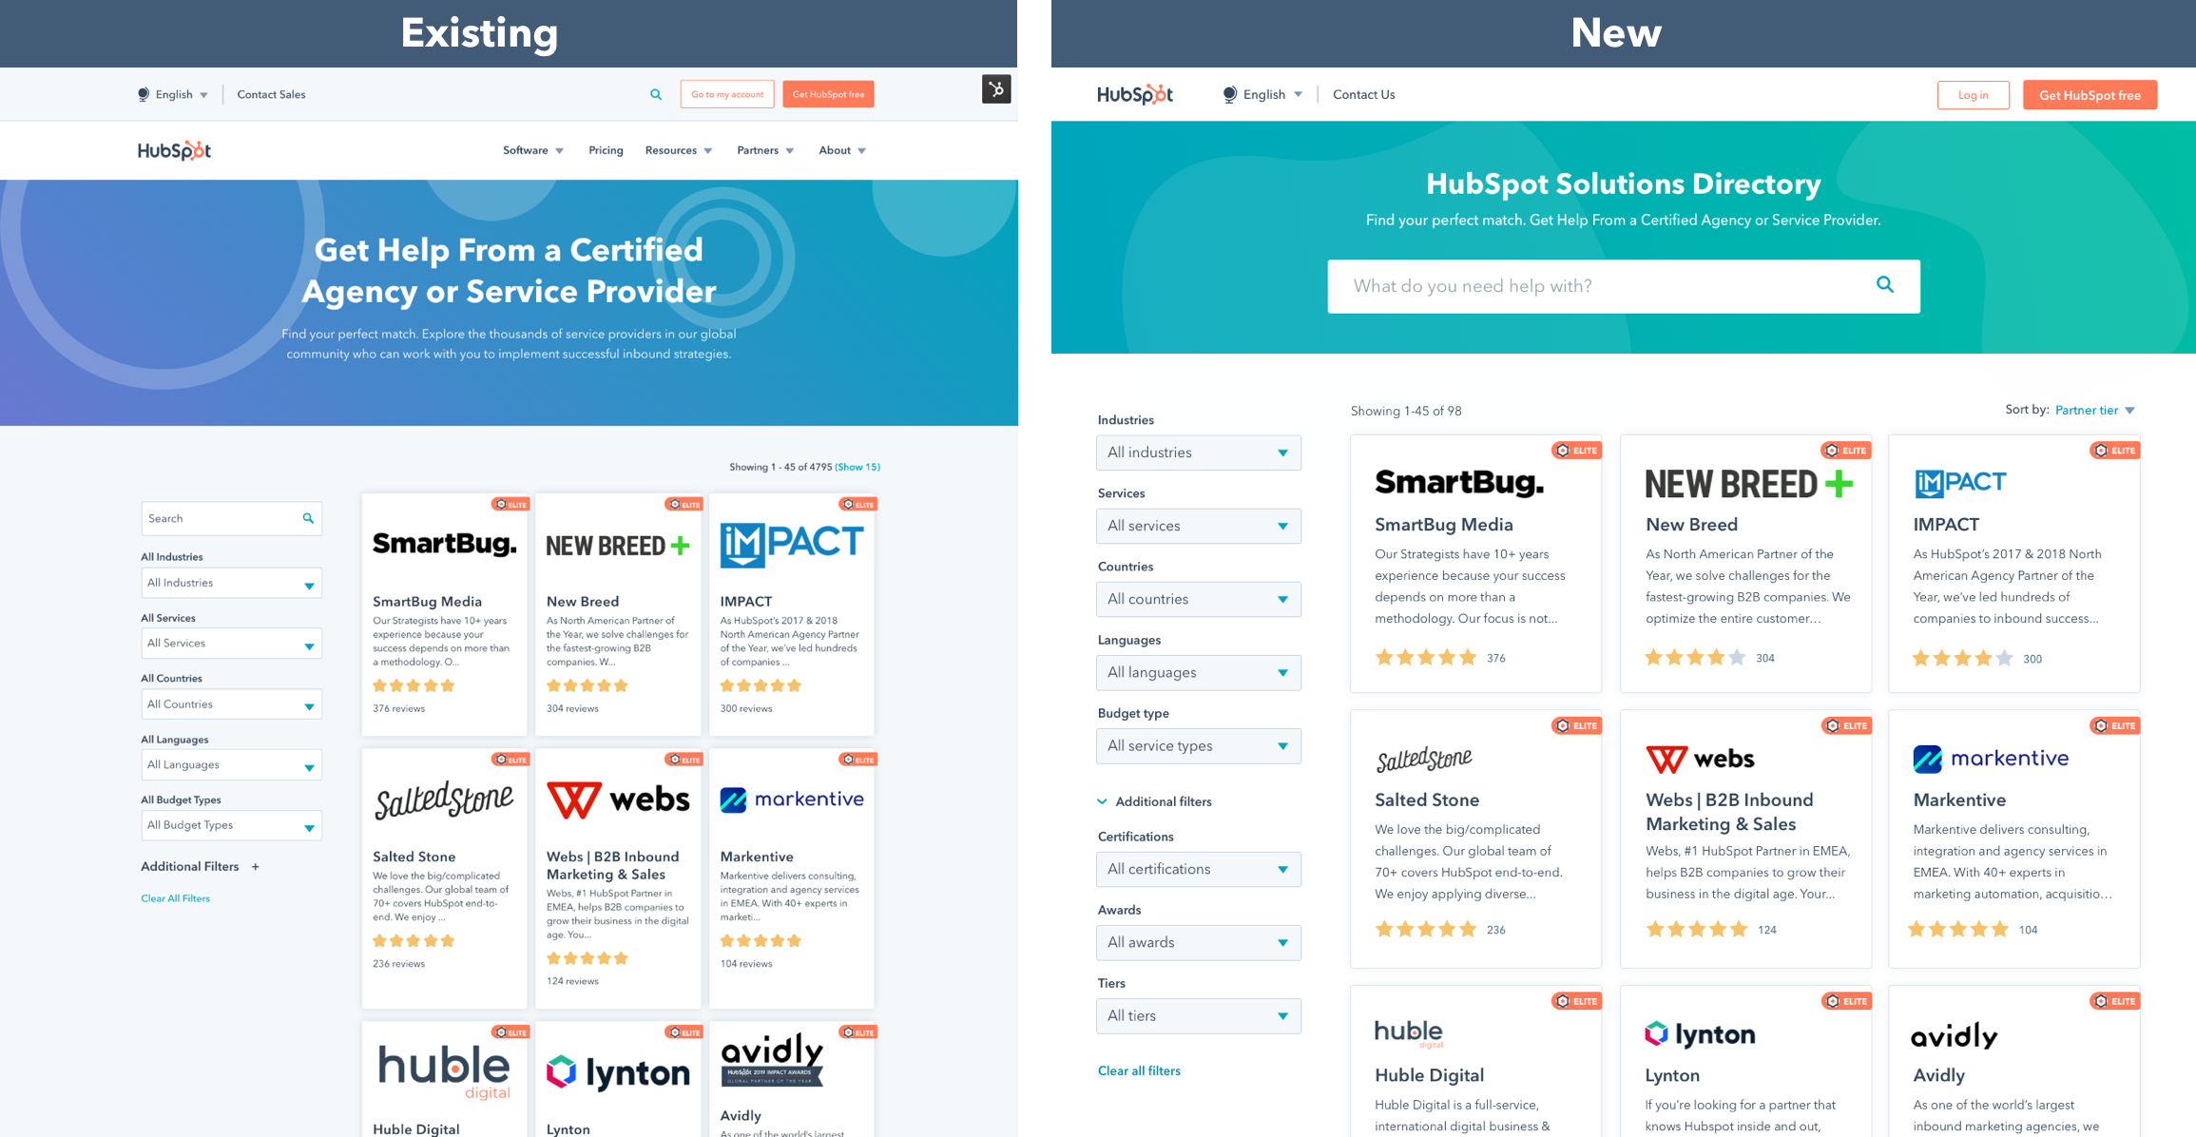Open the English language selector in New header
Image resolution: width=2196 pixels, height=1137 pixels.
pos(1263,94)
